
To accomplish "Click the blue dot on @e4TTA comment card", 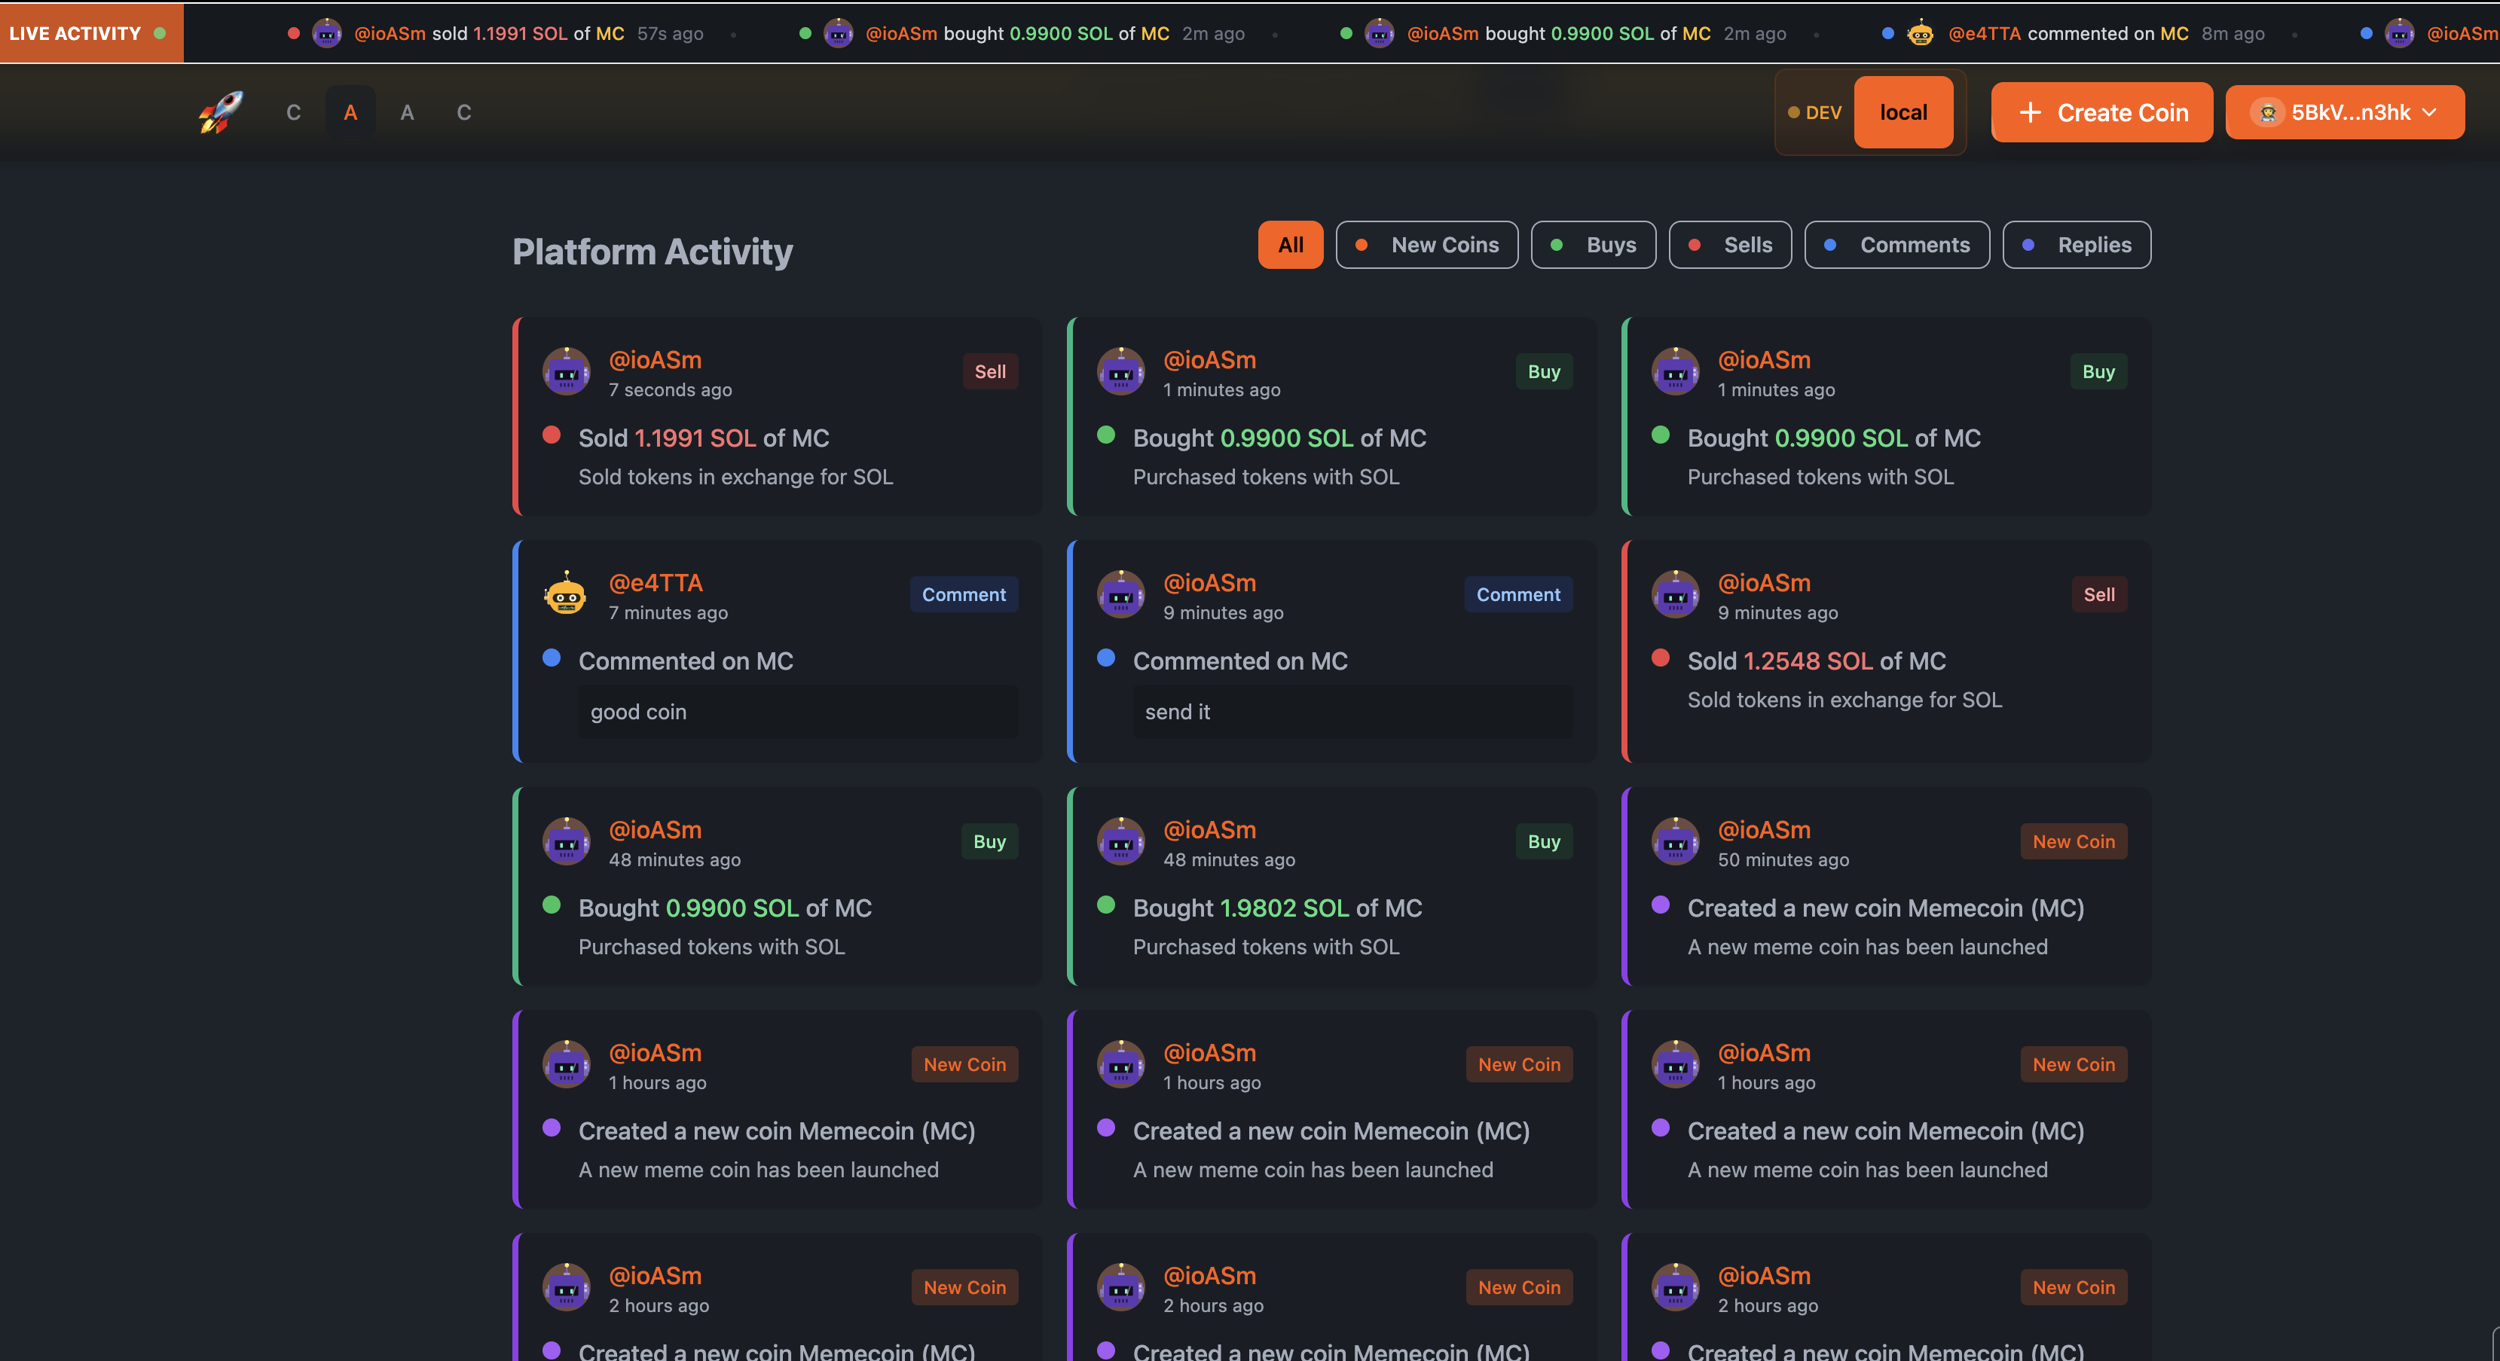I will point(552,658).
